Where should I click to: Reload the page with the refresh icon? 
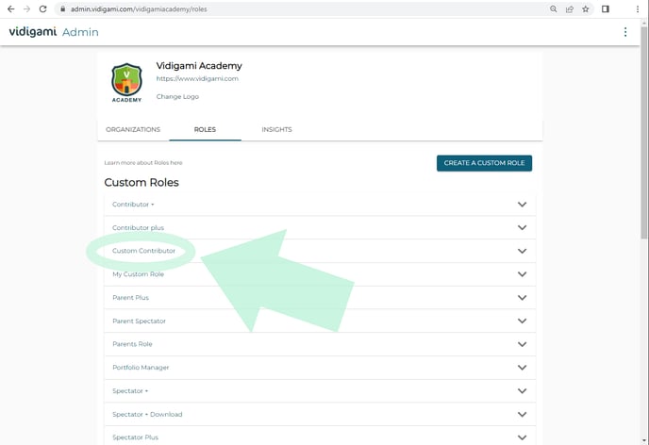[x=43, y=8]
